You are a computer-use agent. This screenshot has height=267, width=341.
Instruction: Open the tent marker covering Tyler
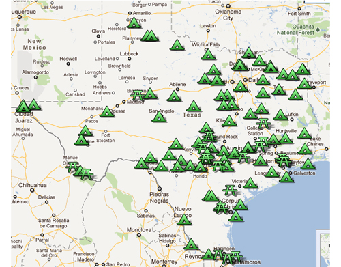[279, 89]
